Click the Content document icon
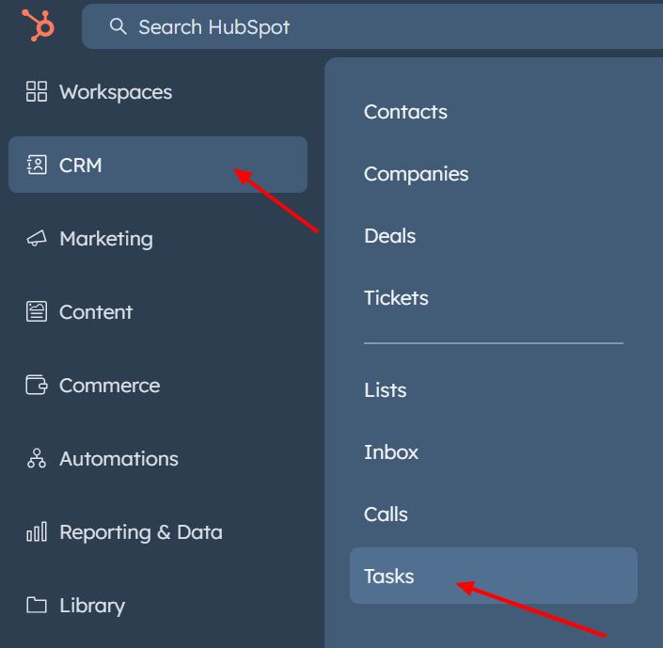 pos(37,312)
